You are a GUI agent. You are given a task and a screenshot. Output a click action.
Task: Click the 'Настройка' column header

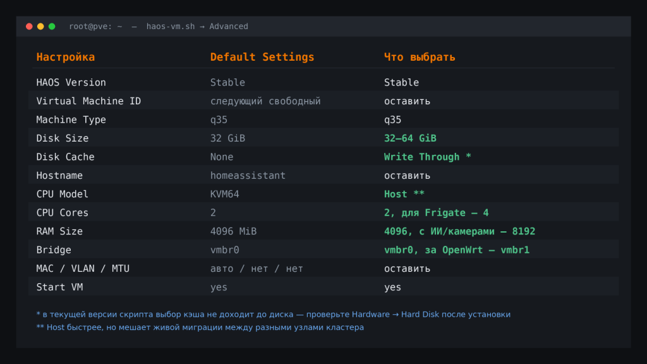click(66, 57)
